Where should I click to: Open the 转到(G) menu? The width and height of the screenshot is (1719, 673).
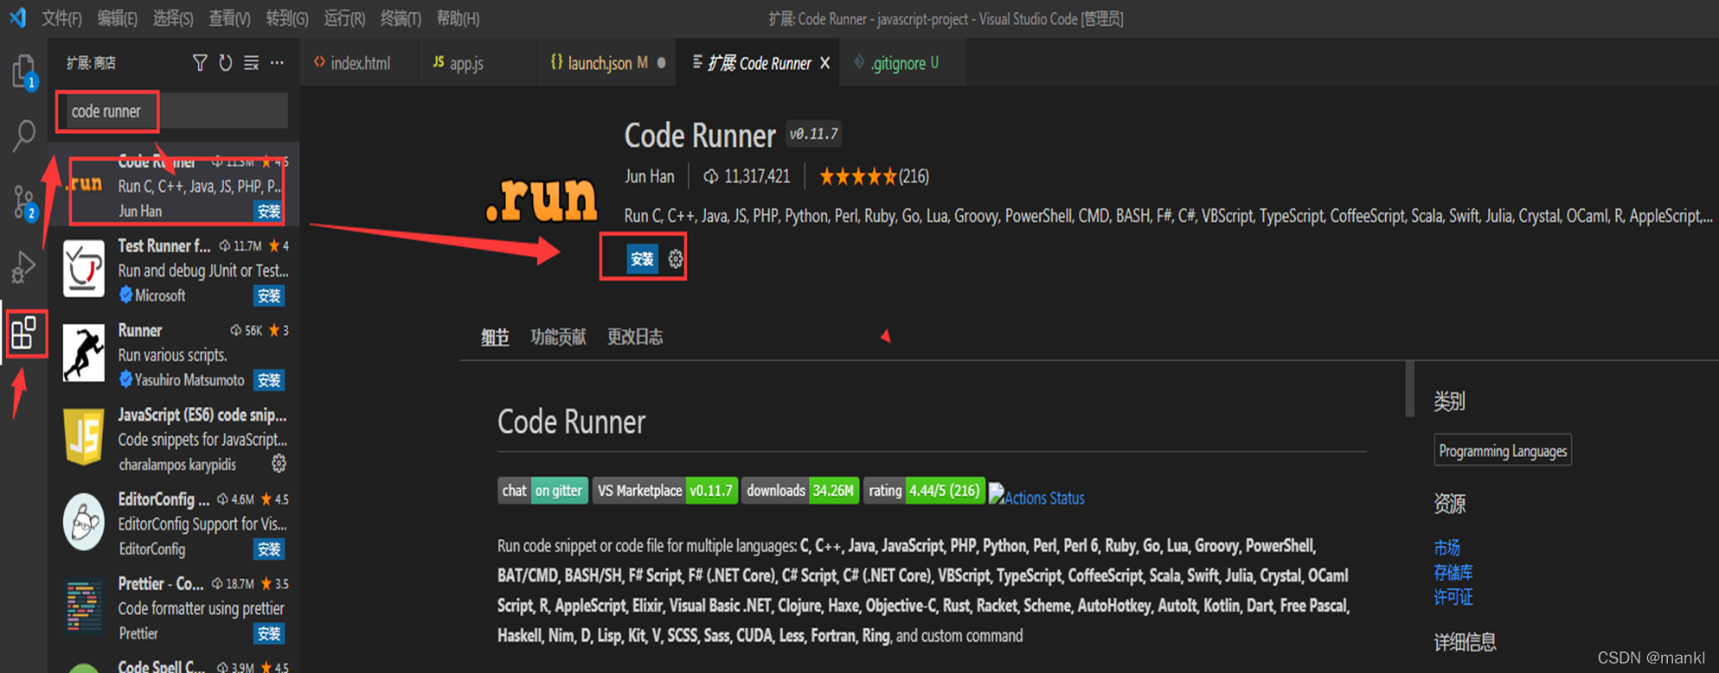[287, 18]
